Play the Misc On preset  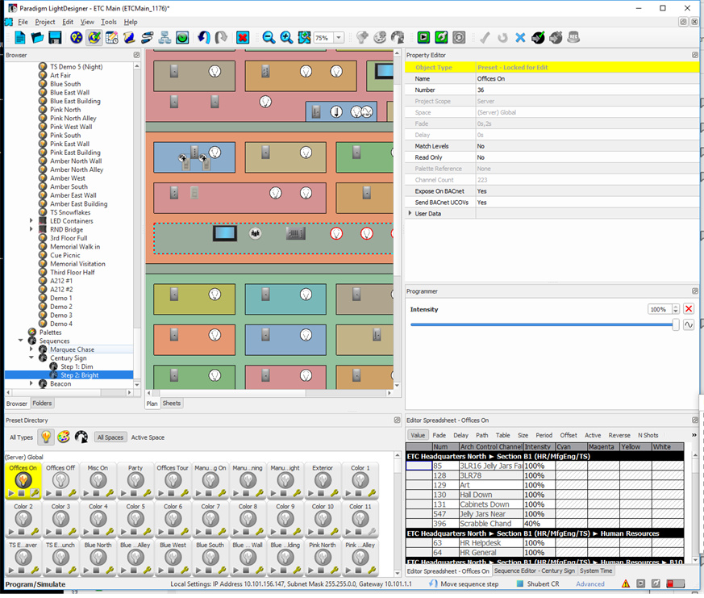(x=85, y=493)
